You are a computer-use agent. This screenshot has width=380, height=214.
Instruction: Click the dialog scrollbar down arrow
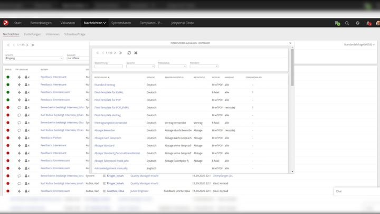(292, 172)
